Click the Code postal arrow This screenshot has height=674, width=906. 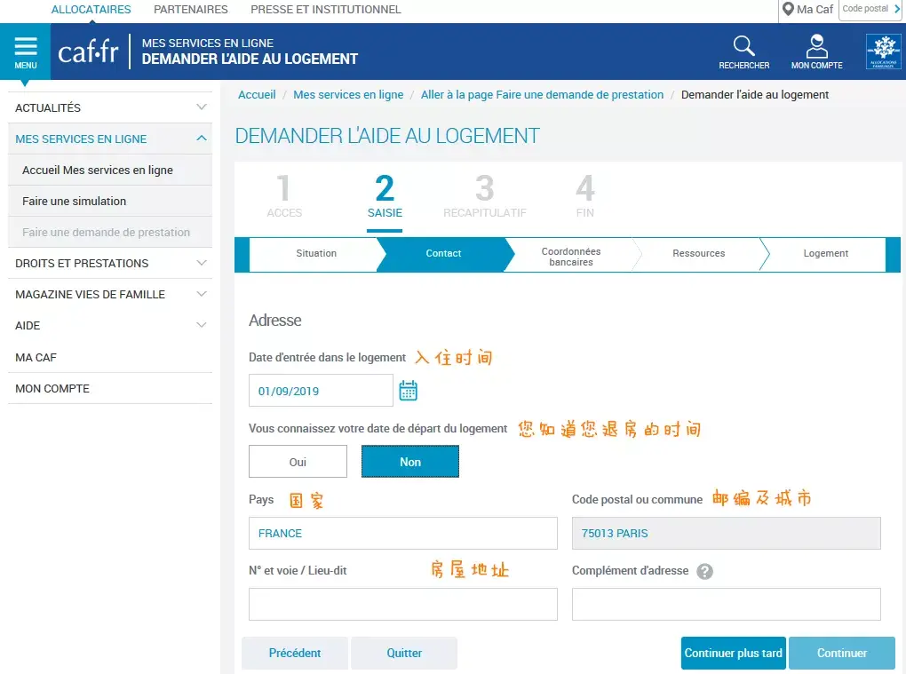[x=897, y=9]
